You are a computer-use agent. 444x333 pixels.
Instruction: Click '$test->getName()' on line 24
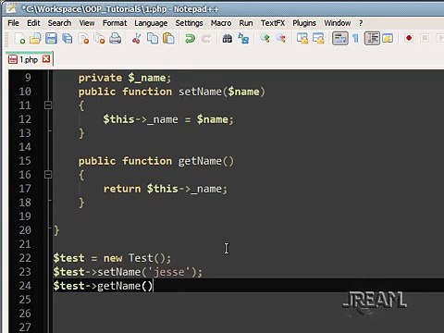click(103, 286)
